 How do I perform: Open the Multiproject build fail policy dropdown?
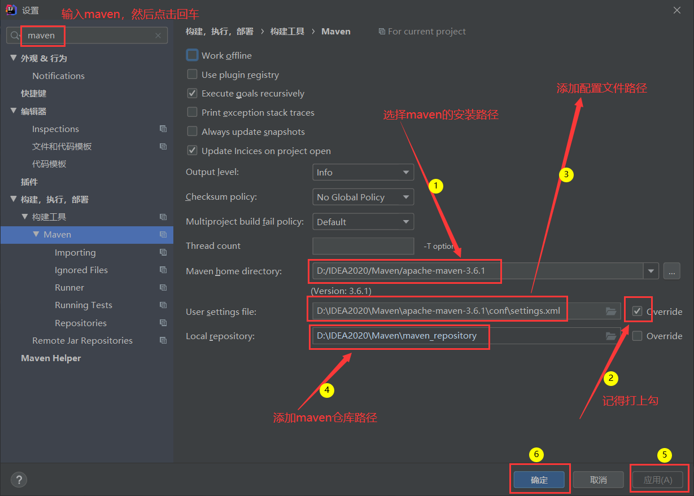[363, 222]
